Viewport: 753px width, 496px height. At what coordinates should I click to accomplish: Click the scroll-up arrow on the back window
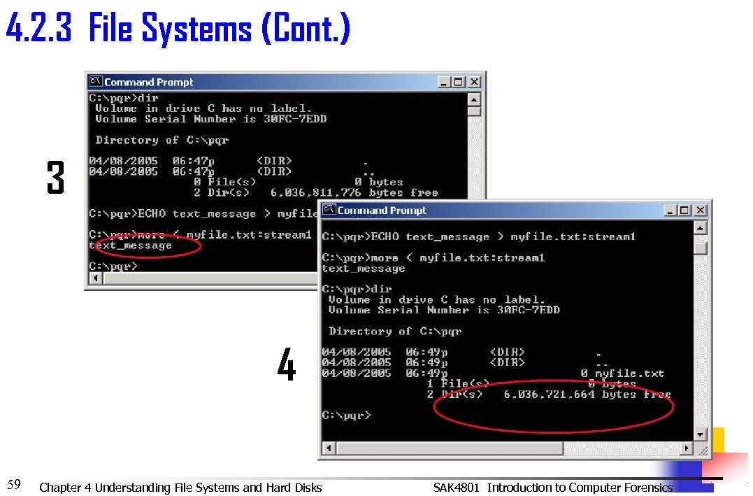(x=475, y=99)
